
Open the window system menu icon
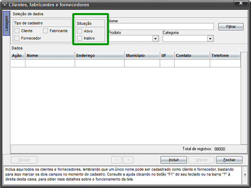click(5, 5)
